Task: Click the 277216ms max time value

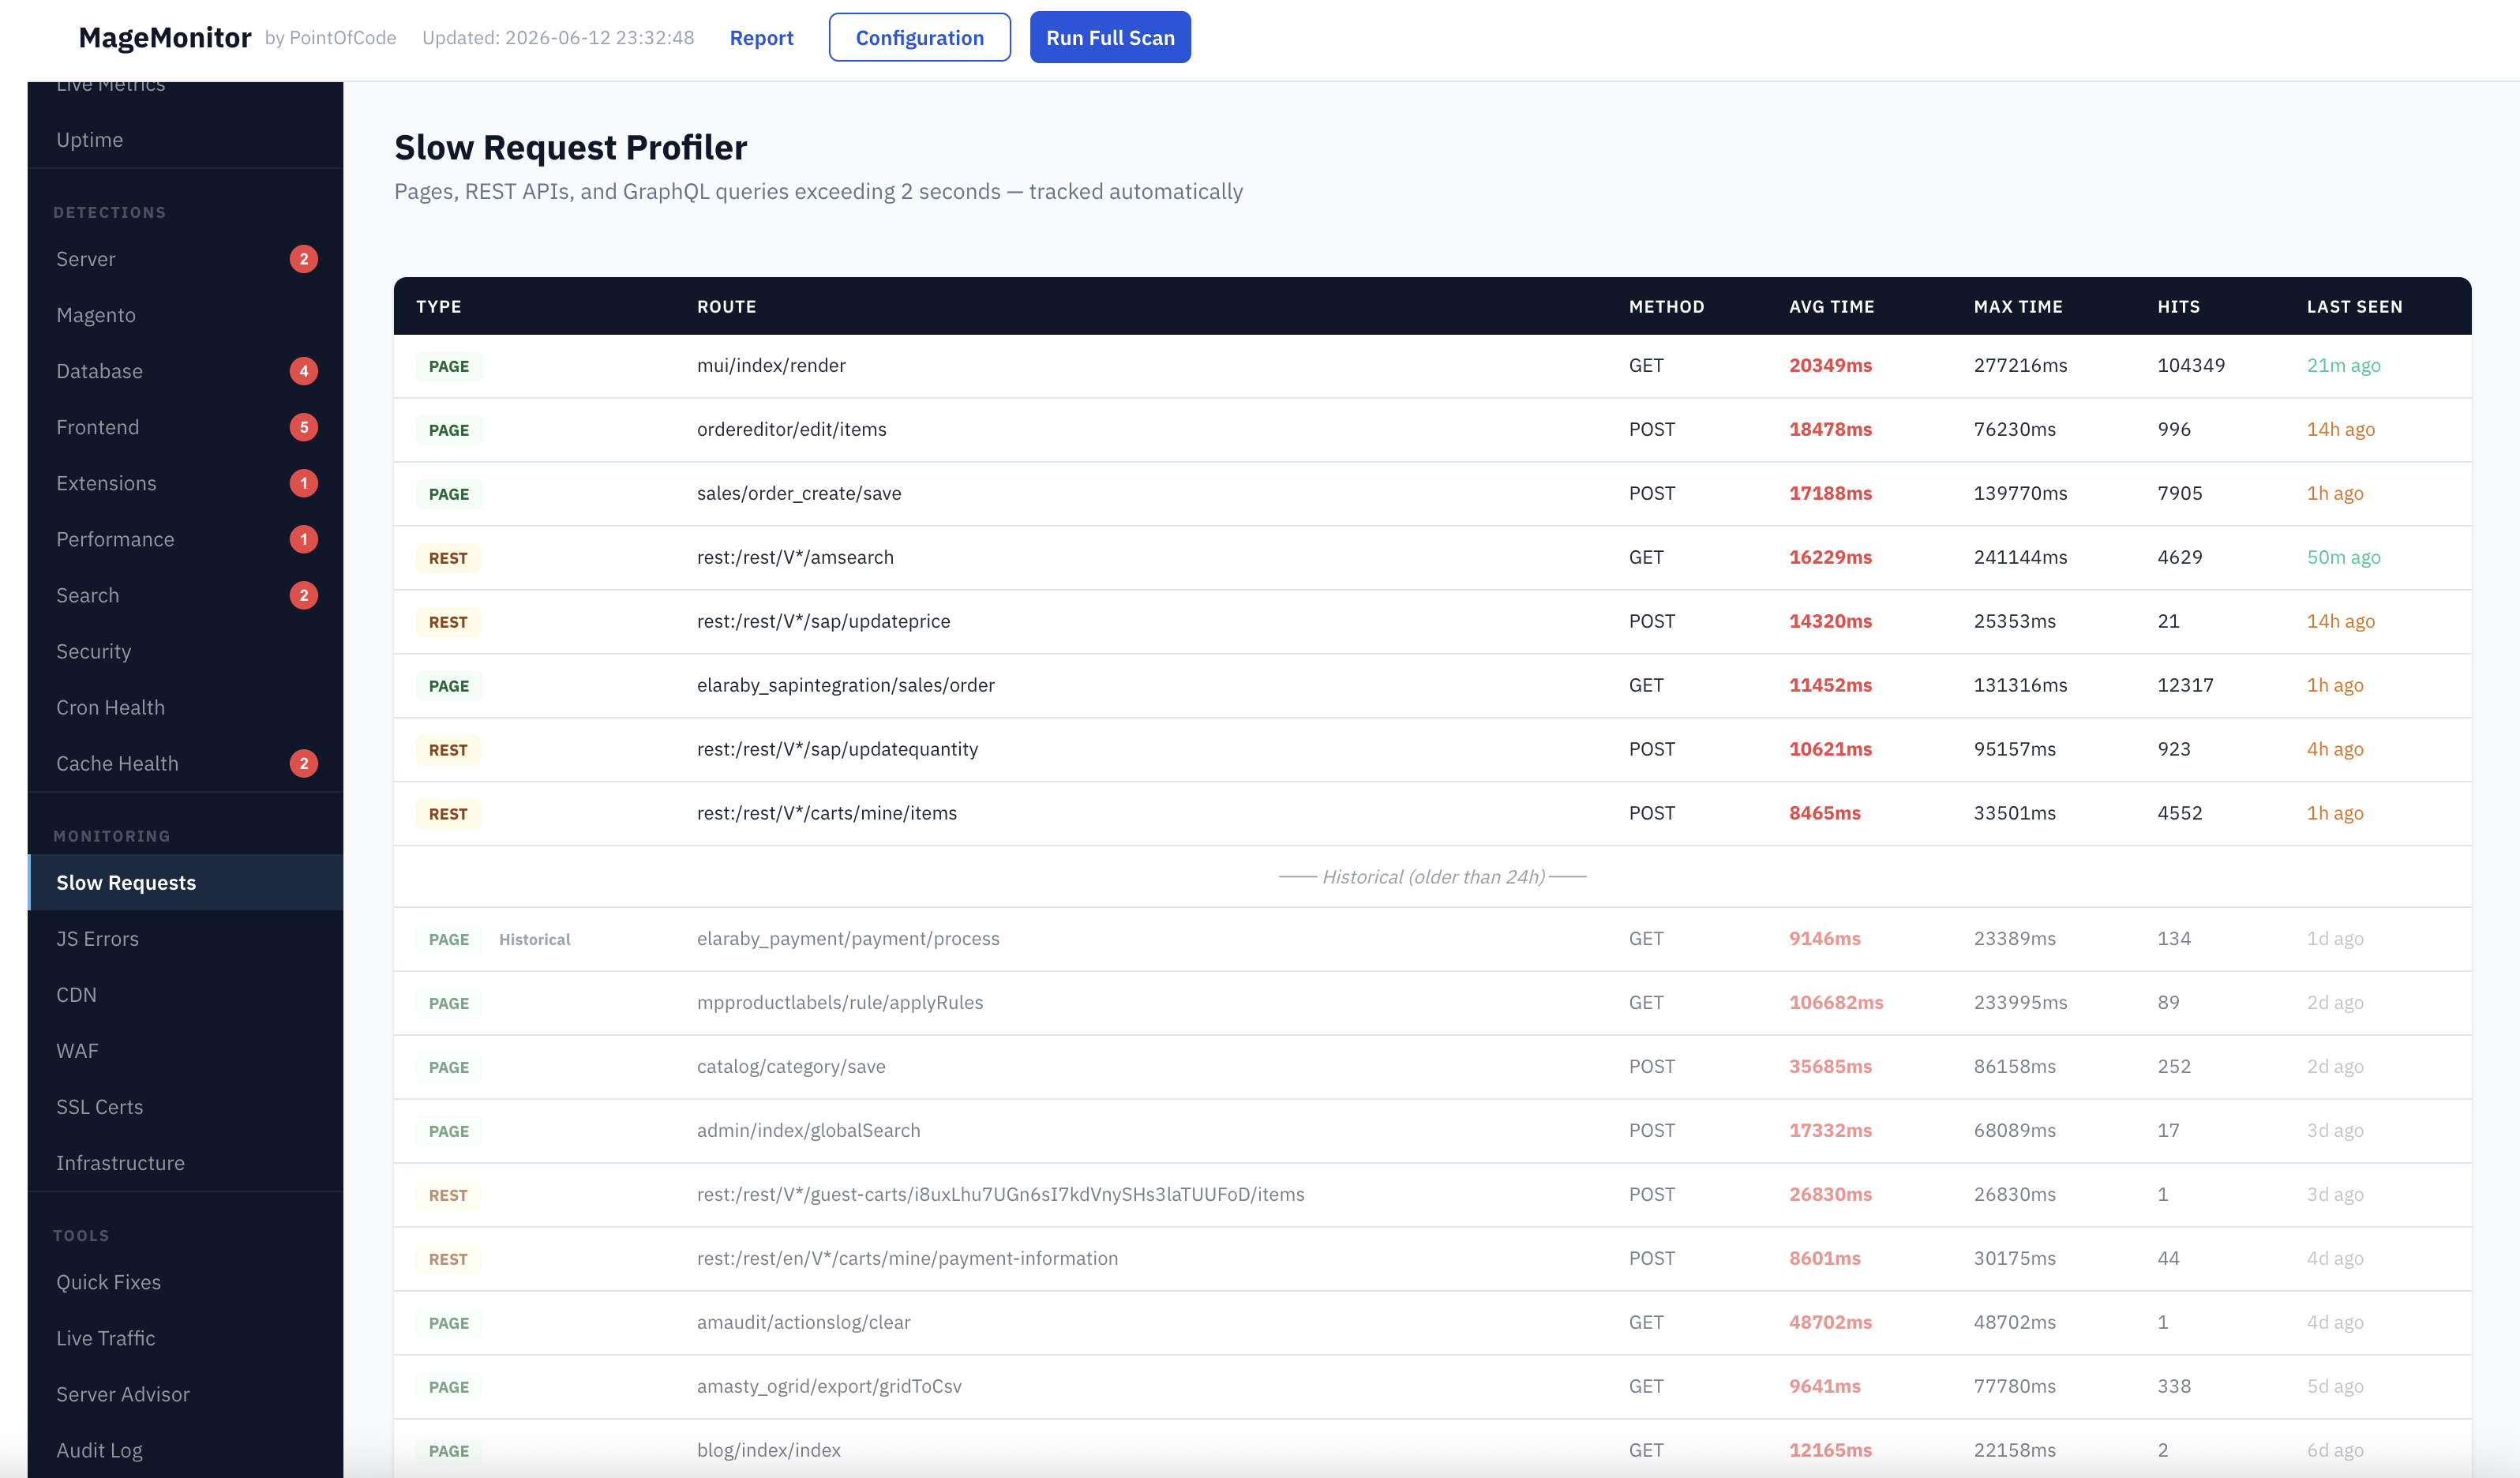Action: click(2020, 365)
